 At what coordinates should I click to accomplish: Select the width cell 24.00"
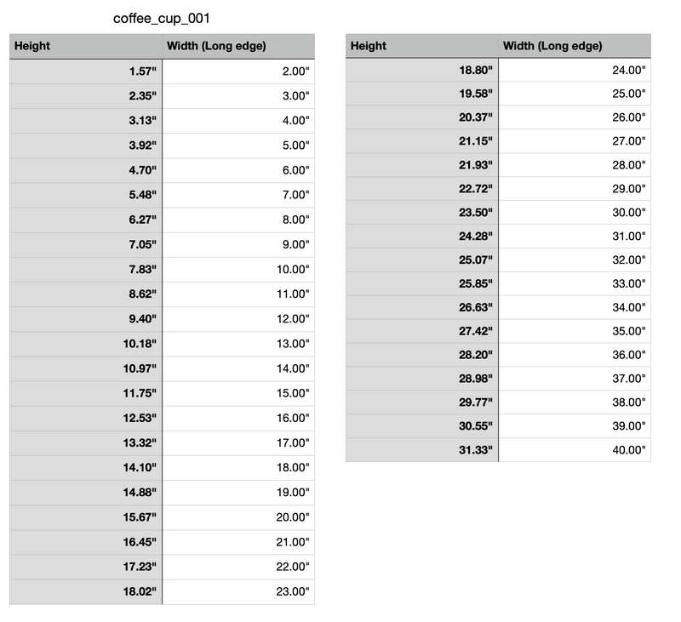tap(575, 70)
